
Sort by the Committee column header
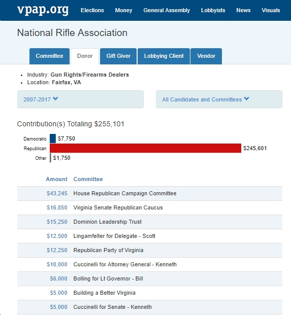click(88, 179)
